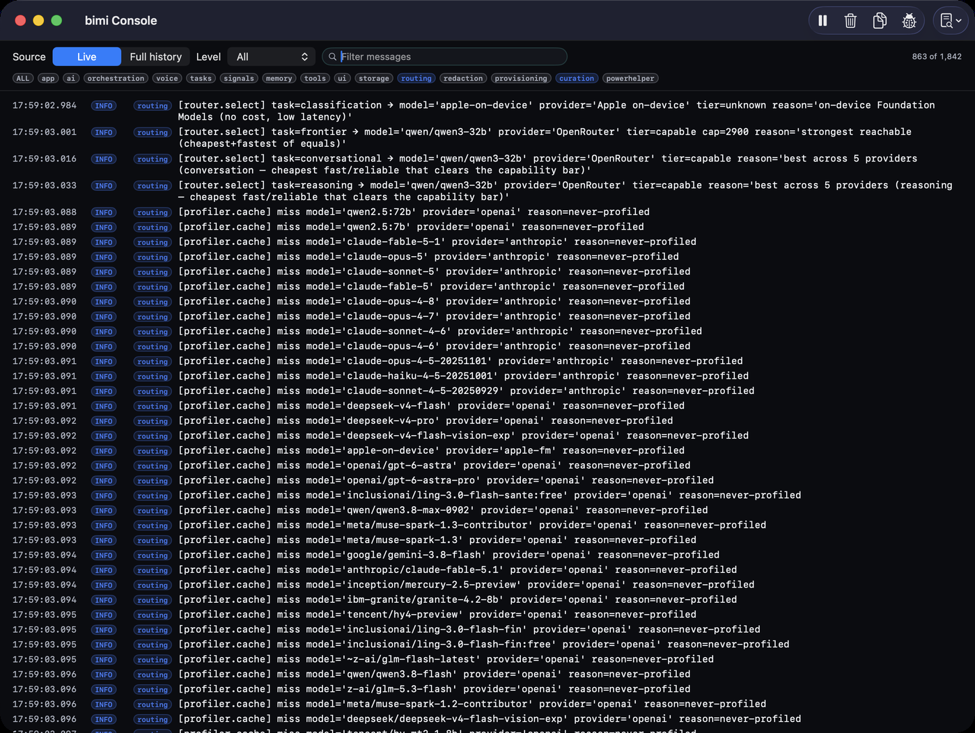Viewport: 975px width, 733px height.
Task: Pause the live log stream
Action: [822, 21]
